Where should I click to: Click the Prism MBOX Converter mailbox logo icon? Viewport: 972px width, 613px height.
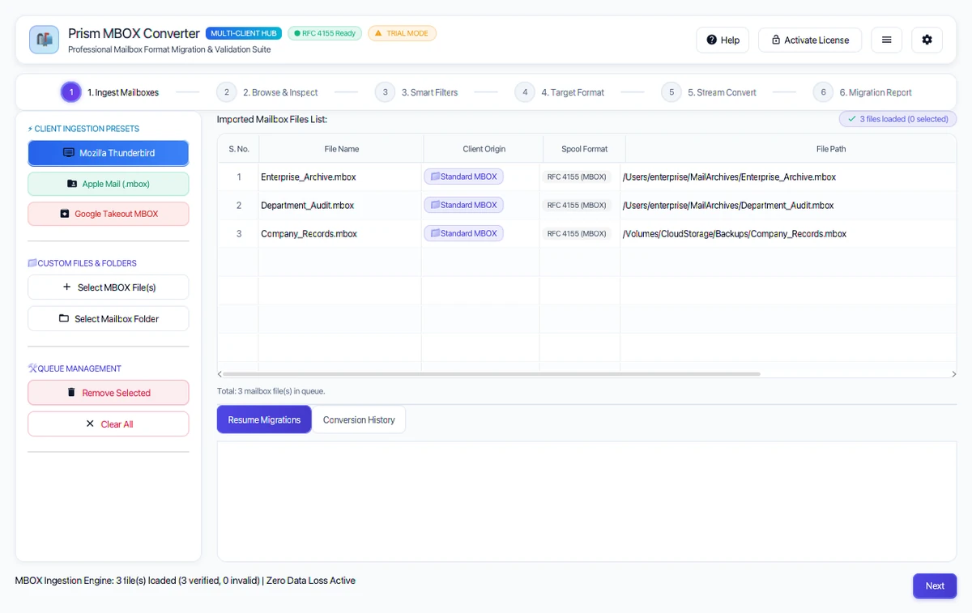click(44, 40)
